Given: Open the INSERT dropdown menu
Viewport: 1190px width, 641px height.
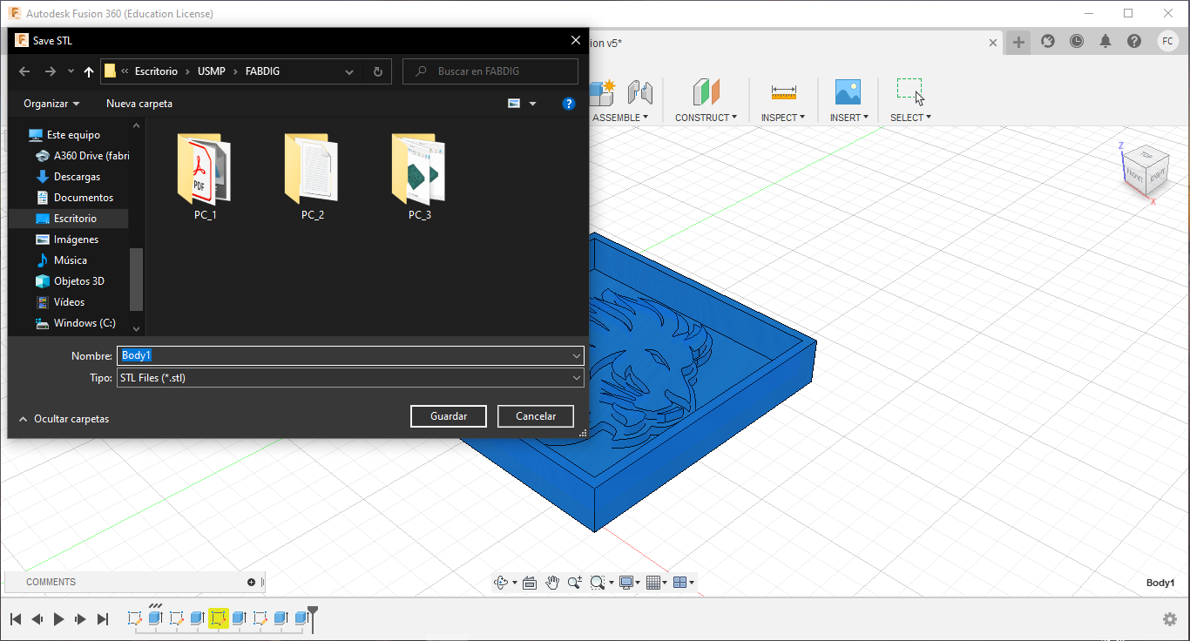Looking at the screenshot, I should 849,118.
